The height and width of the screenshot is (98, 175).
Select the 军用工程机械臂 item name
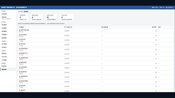click(x=25, y=30)
